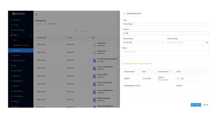218x123 pixels.
Task: Click the Payment Date field 27-04-2022
Action: [143, 42]
